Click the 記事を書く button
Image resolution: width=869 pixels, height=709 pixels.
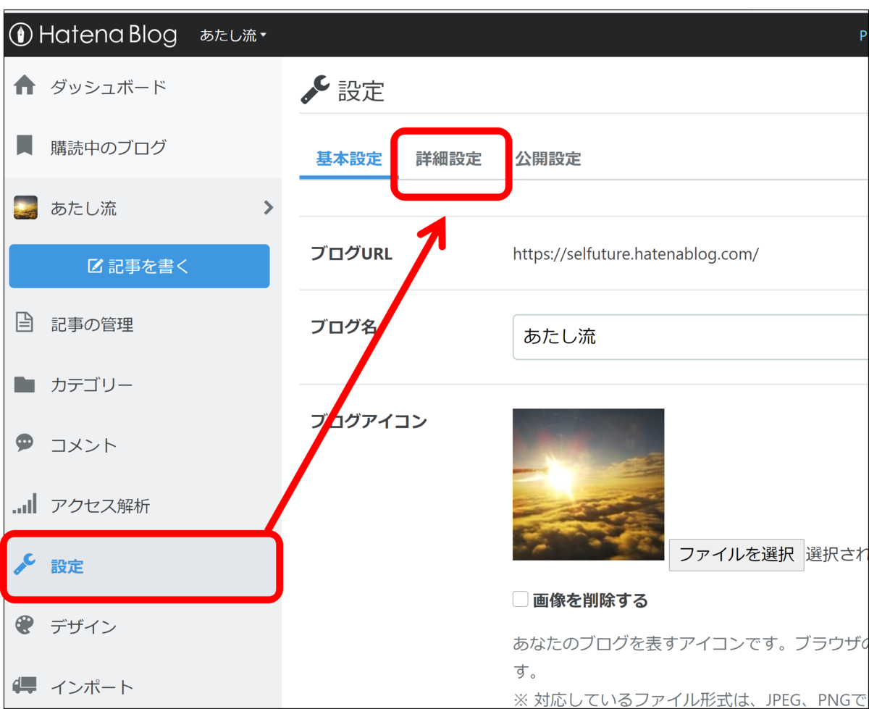[139, 266]
